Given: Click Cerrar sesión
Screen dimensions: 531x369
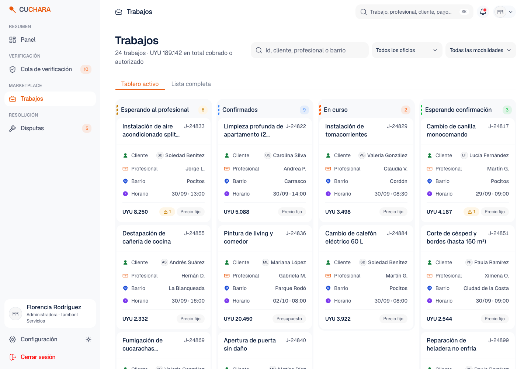Looking at the screenshot, I should [x=50, y=357].
